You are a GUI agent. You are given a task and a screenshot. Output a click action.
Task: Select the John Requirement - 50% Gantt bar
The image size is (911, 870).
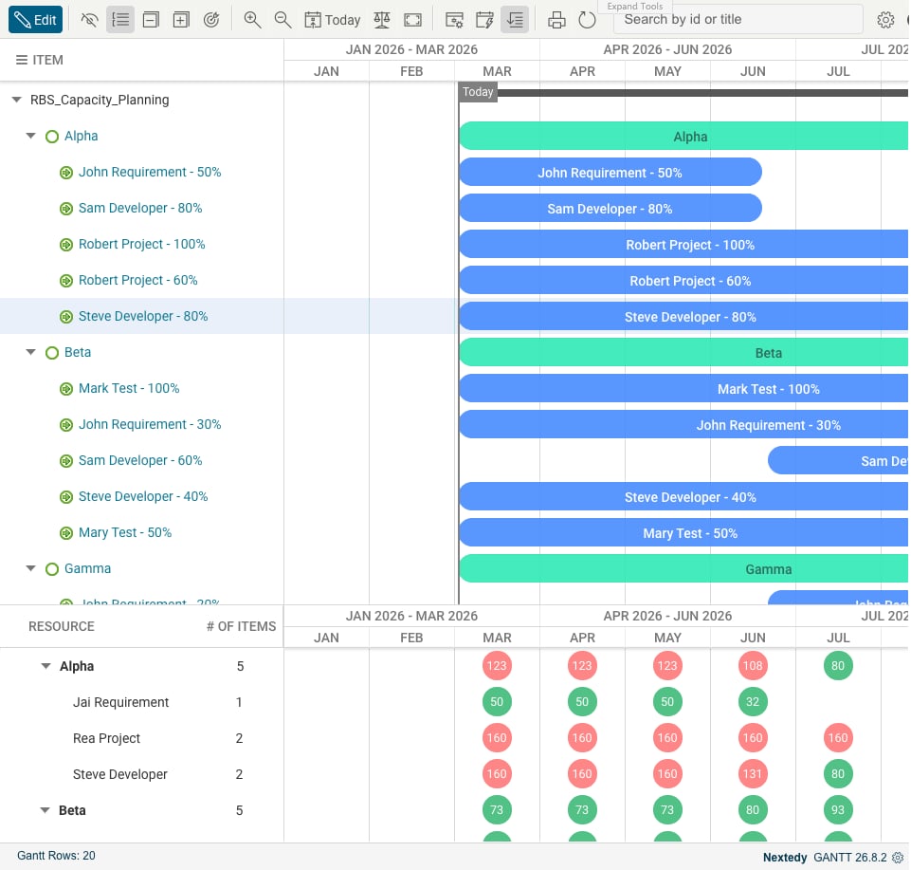tap(610, 172)
